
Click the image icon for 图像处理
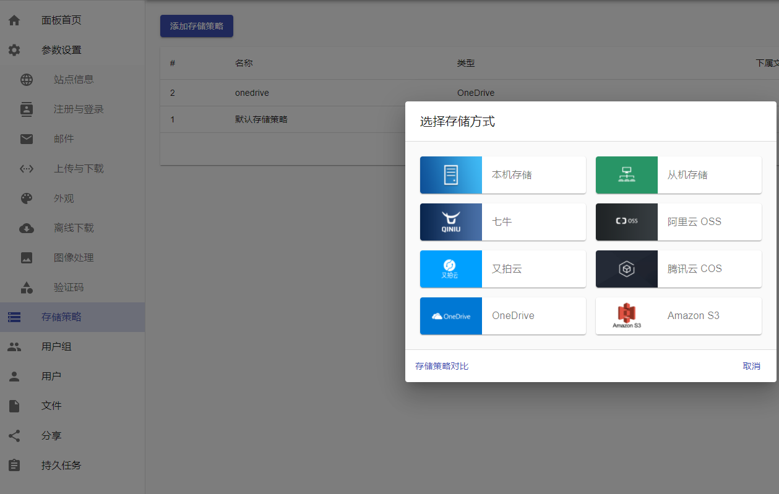(27, 258)
